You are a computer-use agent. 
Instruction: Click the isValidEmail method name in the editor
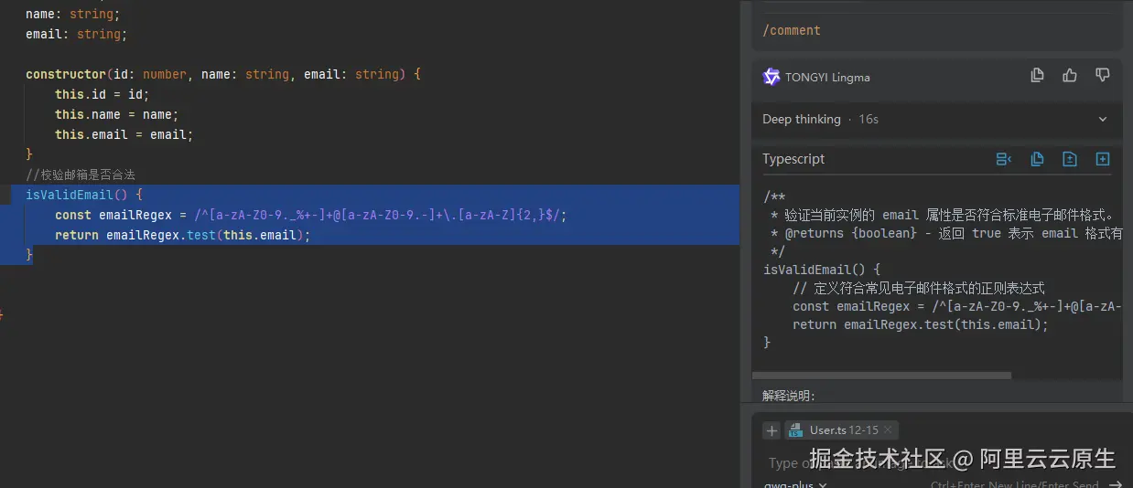tap(69, 195)
